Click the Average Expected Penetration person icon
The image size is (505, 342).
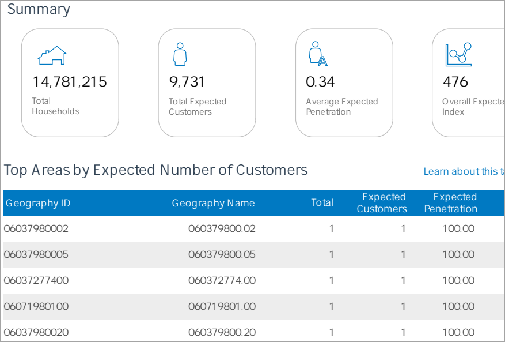coord(318,54)
